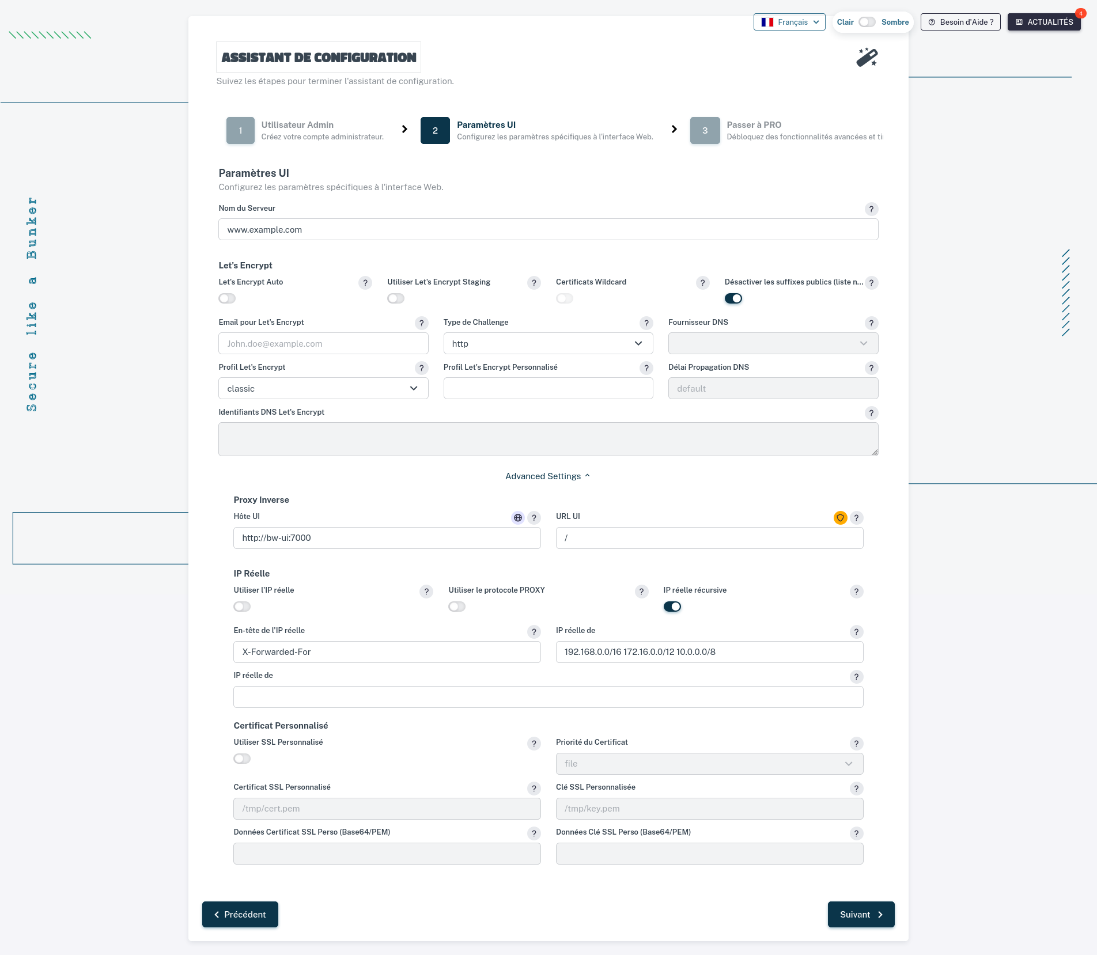Click the globe icon beside Hôte UI
The height and width of the screenshot is (955, 1097).
[518, 518]
